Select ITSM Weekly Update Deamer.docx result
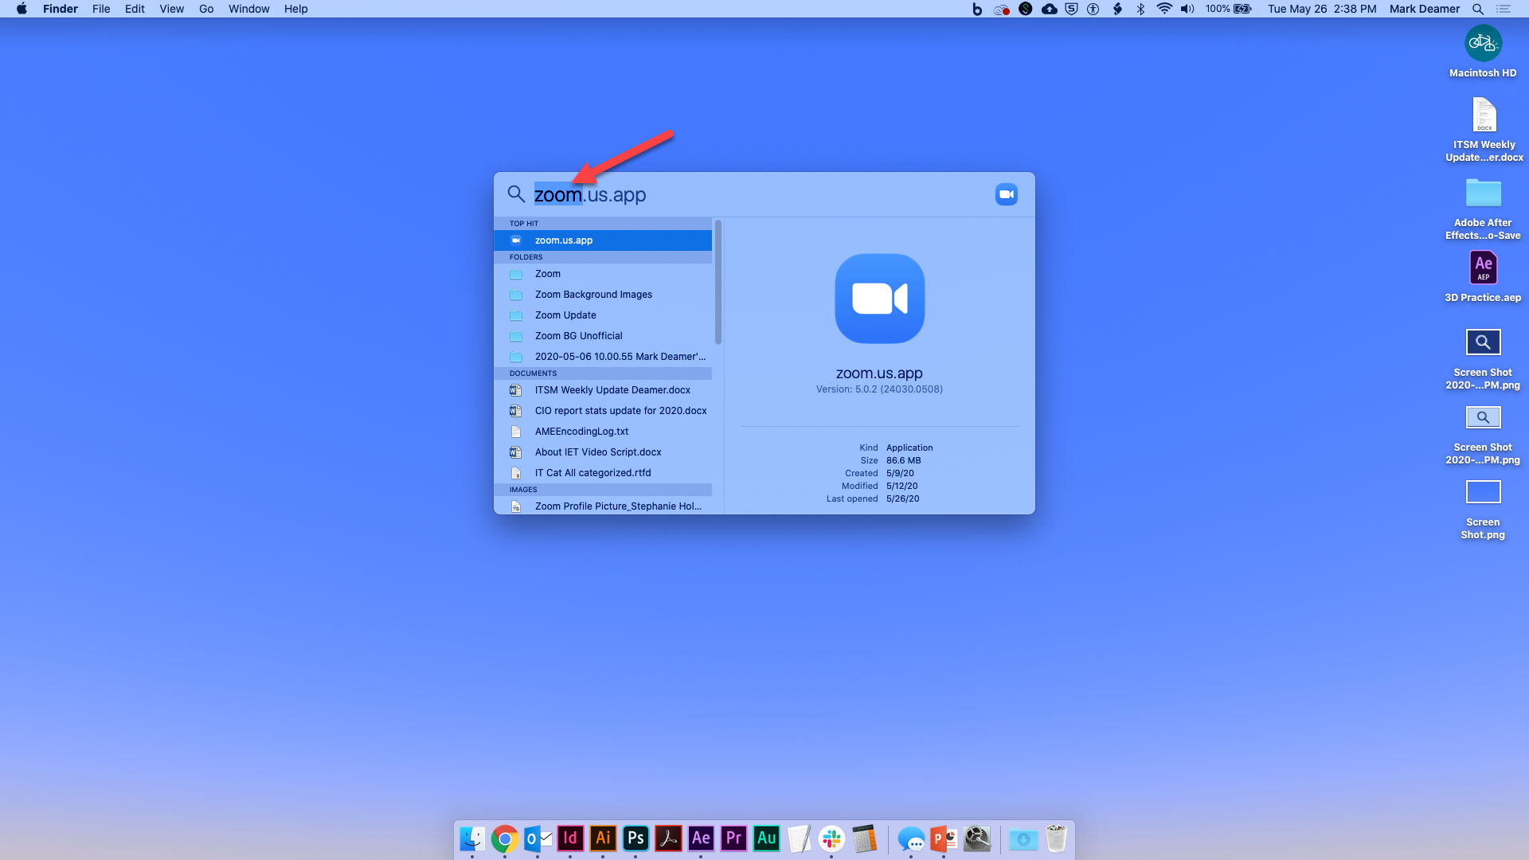This screenshot has height=860, width=1529. tap(603, 390)
